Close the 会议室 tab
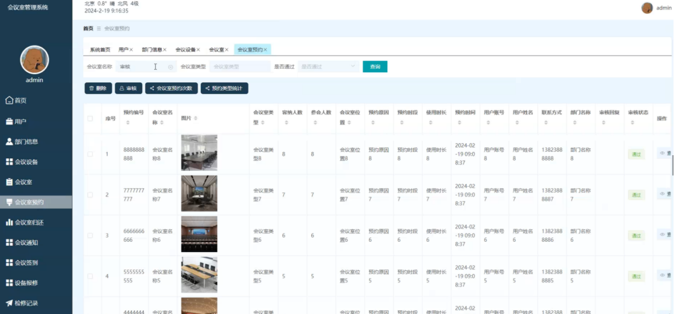 [x=227, y=50]
